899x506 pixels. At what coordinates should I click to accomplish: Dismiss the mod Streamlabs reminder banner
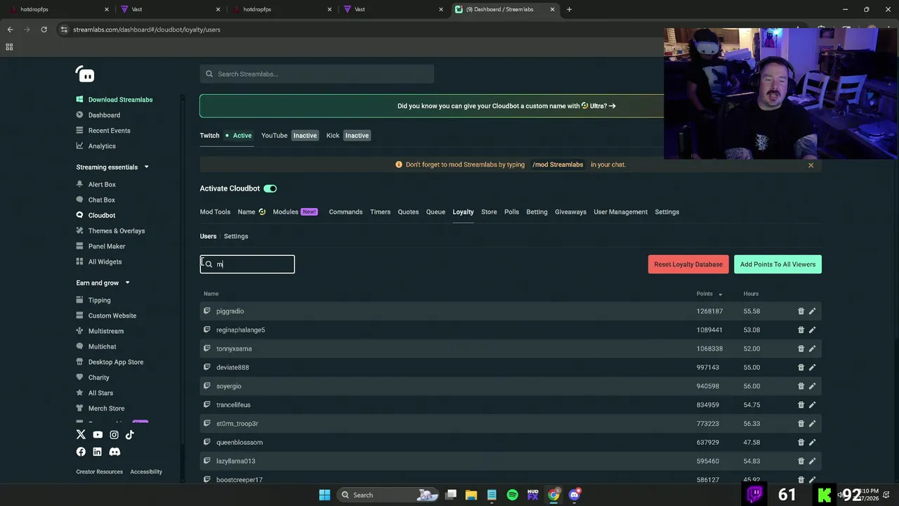tap(811, 165)
